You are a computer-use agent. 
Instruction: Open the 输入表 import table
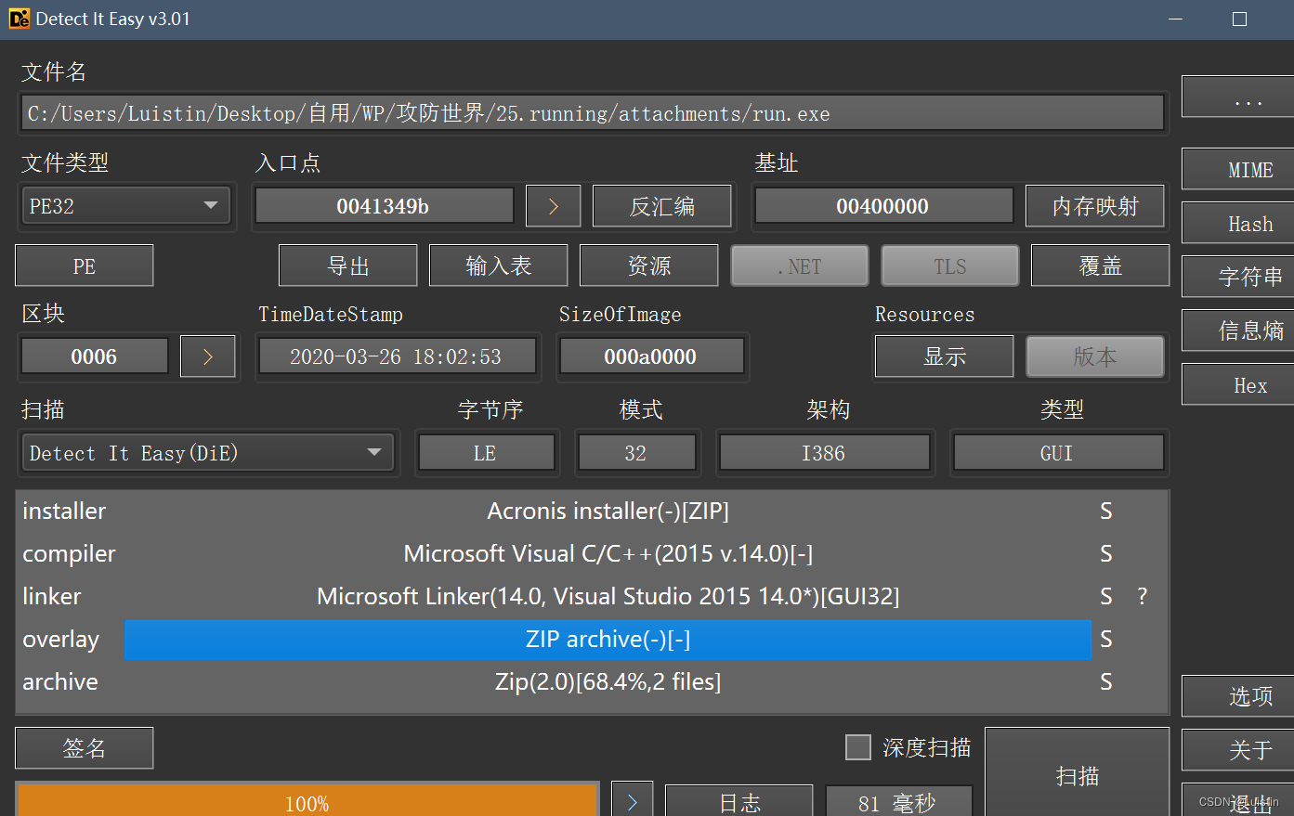click(498, 265)
